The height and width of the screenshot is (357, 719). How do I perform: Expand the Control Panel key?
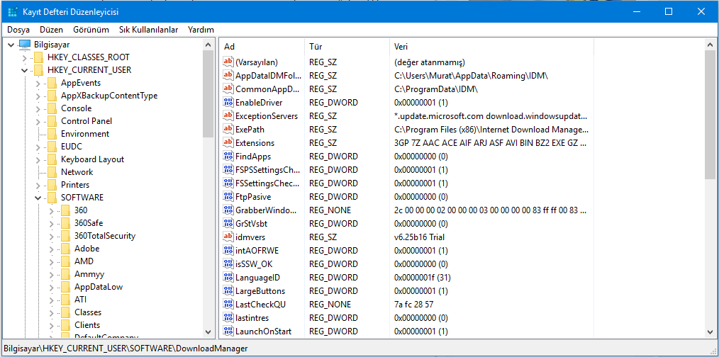coord(38,121)
